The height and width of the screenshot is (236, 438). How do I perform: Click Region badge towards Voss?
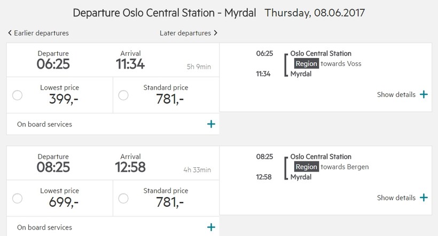pyautogui.click(x=307, y=64)
